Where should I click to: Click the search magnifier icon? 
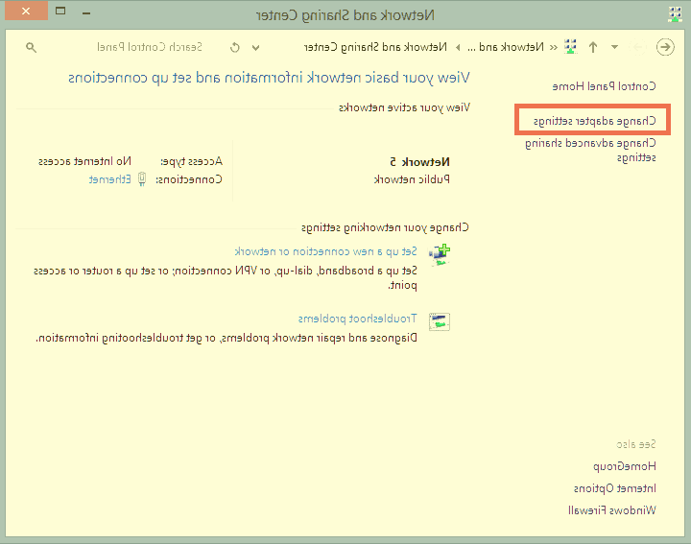coord(31,47)
